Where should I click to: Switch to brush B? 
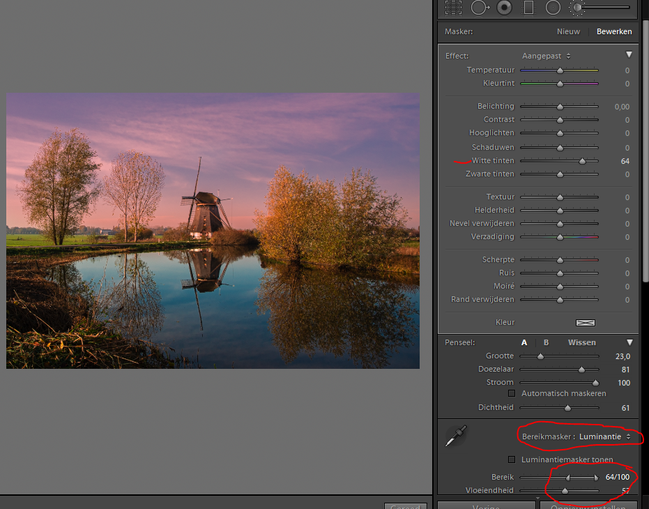click(546, 342)
